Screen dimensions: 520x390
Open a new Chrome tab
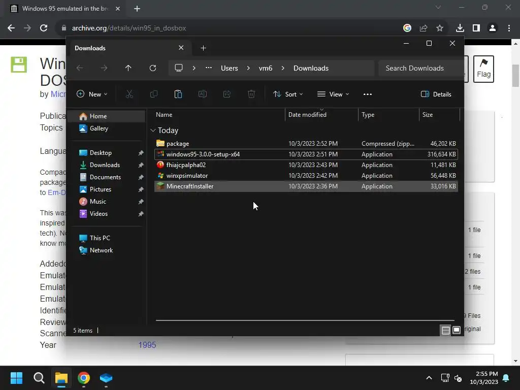(x=137, y=9)
